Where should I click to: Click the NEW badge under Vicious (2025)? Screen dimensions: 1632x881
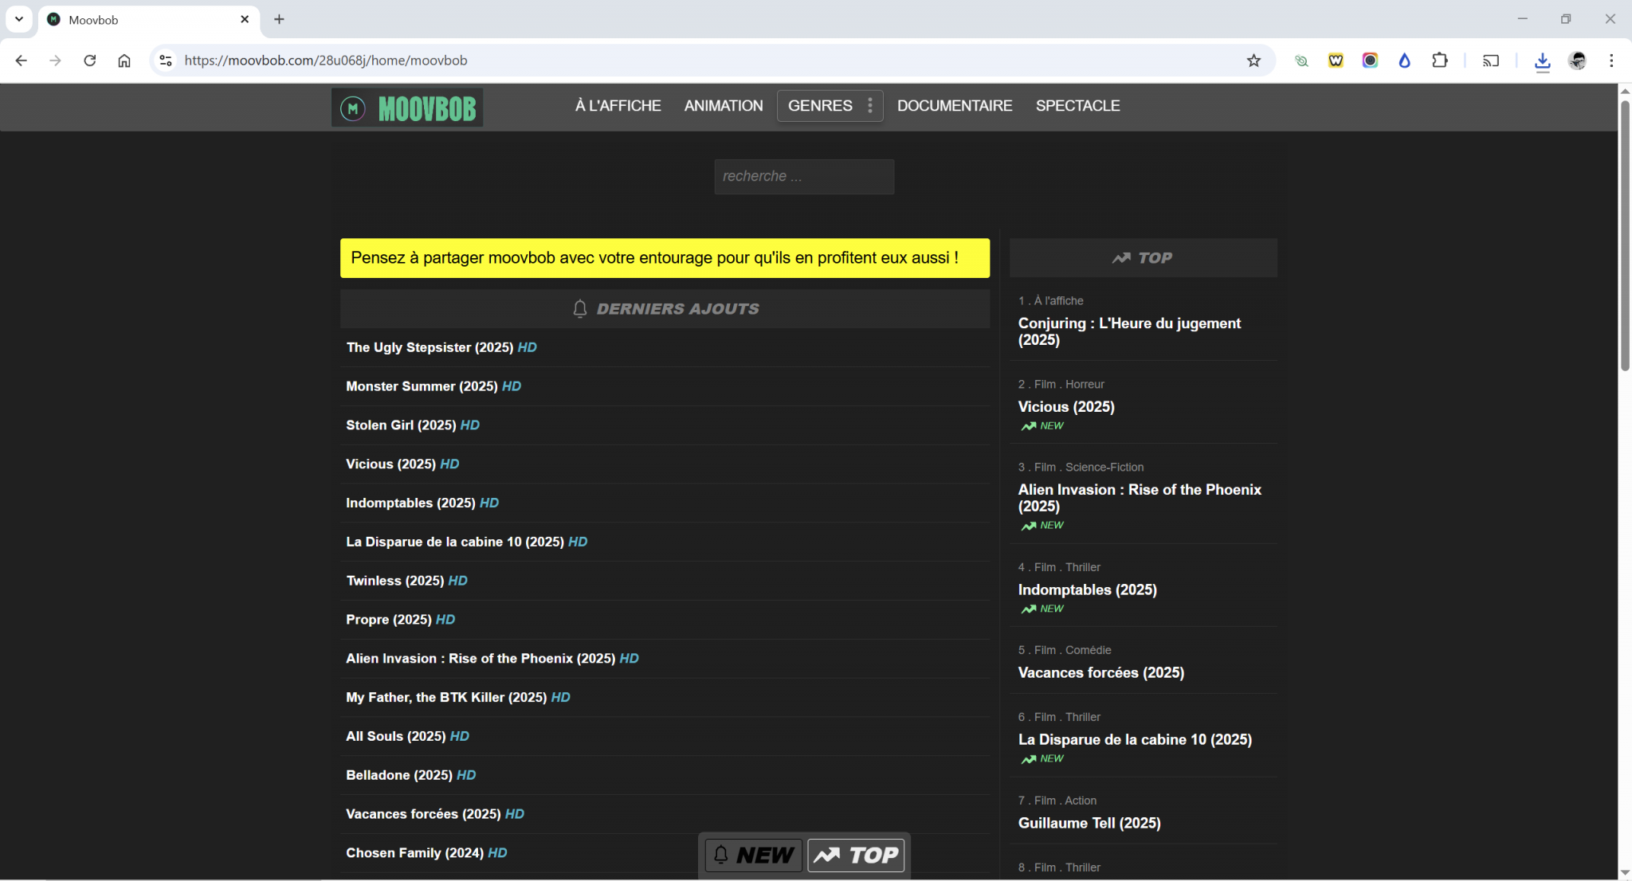coord(1042,425)
